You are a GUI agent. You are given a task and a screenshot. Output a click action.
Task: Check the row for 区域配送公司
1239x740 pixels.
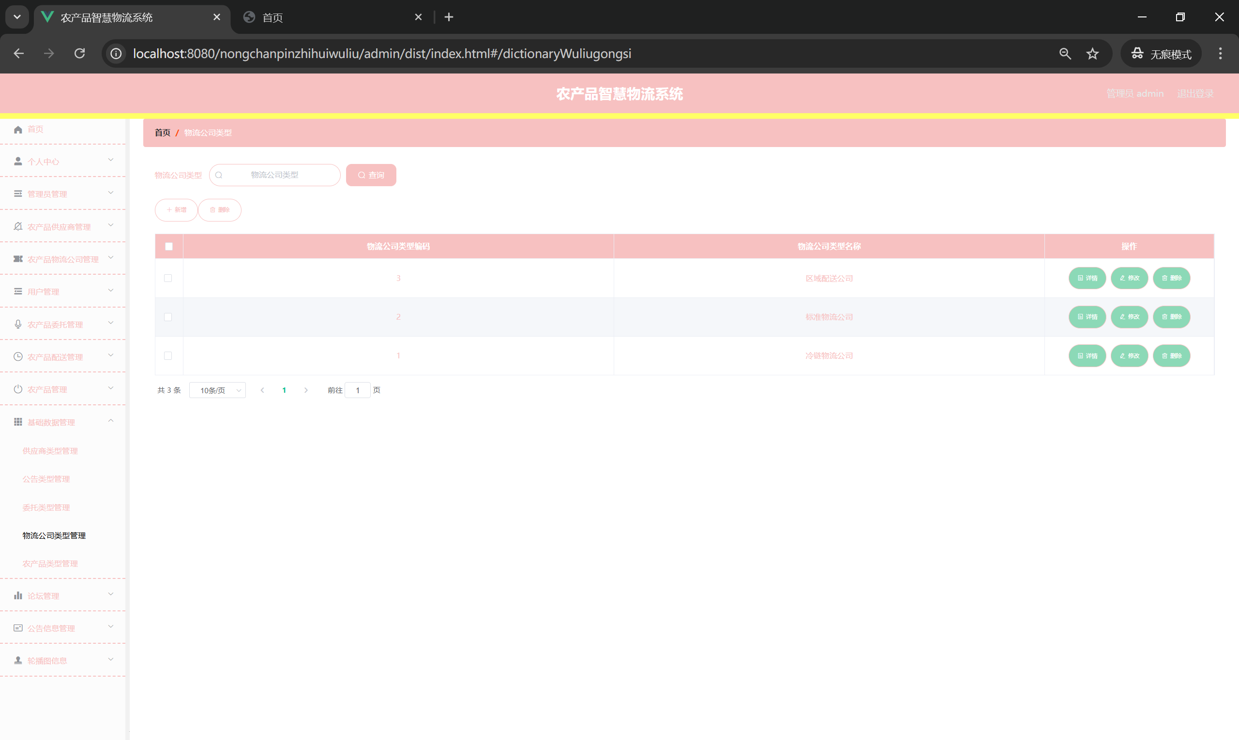tap(168, 278)
